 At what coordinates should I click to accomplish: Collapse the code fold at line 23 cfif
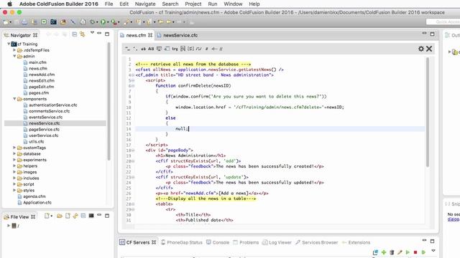(x=133, y=177)
